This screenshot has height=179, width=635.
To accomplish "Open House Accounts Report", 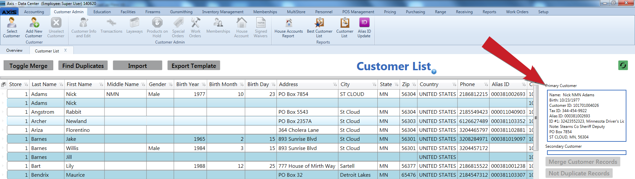I will pyautogui.click(x=288, y=27).
